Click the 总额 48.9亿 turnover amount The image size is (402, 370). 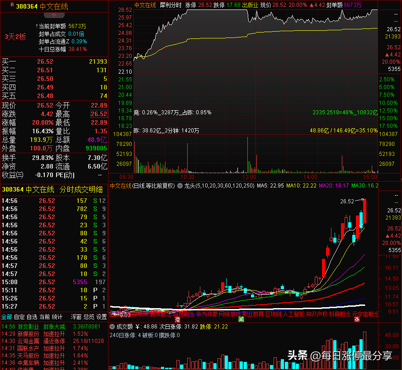[x=97, y=140]
